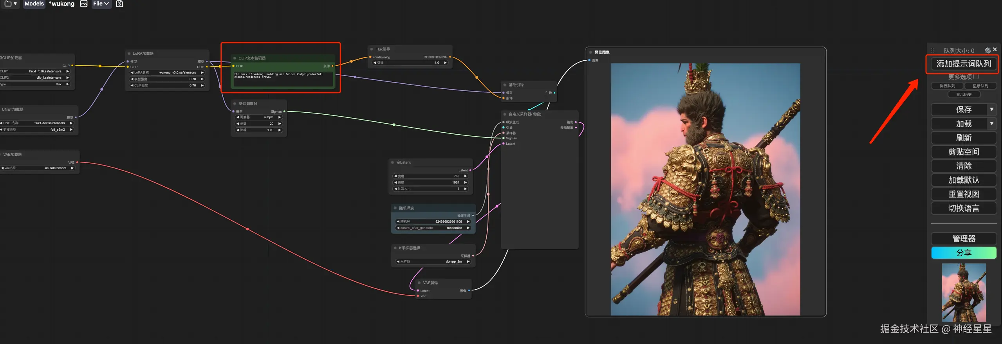The image size is (1002, 344).
Task: Open the 调度器 simple selector
Action: (259, 117)
